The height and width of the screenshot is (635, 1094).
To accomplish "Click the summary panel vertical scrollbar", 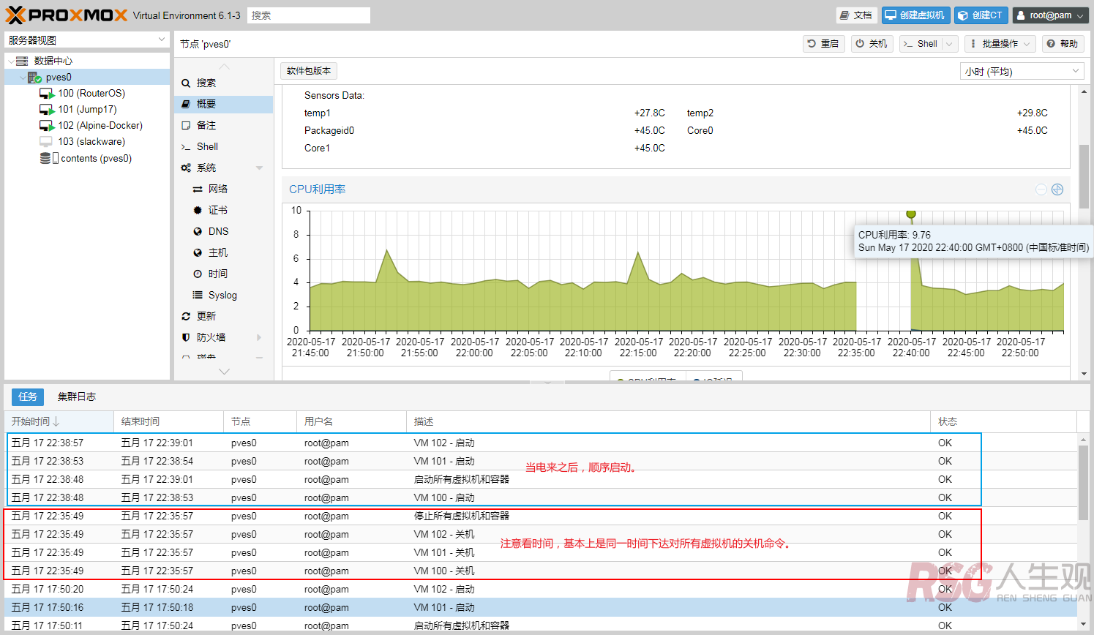I will point(1084,177).
